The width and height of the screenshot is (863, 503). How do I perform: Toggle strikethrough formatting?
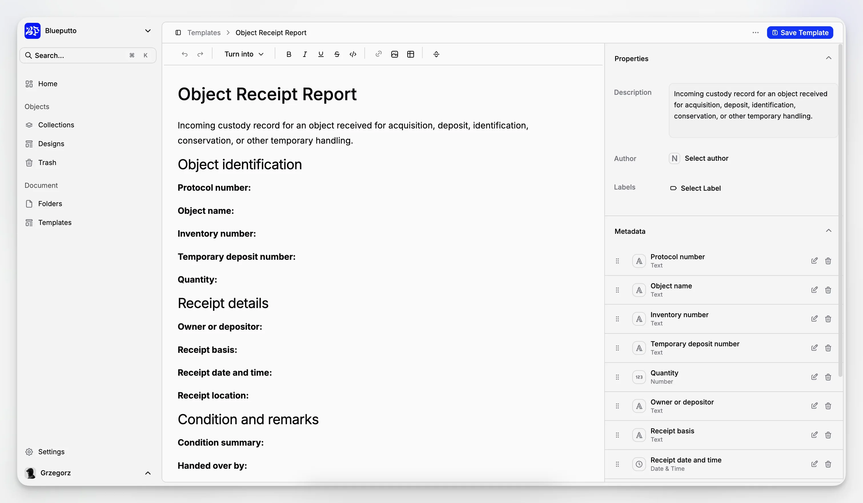337,54
